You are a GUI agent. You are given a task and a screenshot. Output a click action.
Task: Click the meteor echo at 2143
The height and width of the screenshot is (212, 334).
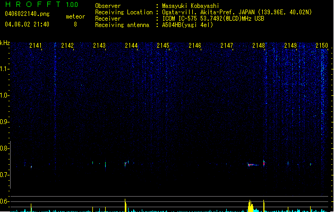[106, 165]
